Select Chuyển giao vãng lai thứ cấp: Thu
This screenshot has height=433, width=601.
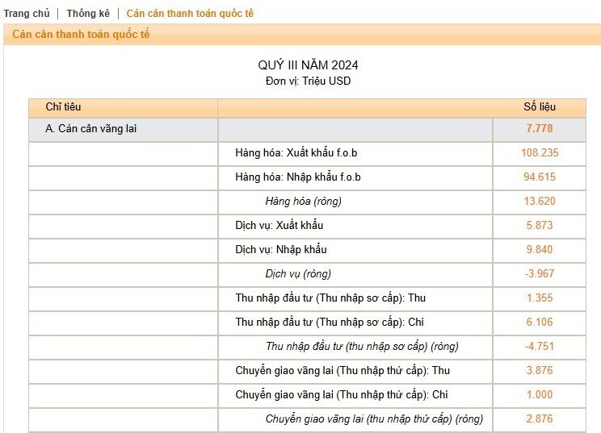(x=343, y=371)
